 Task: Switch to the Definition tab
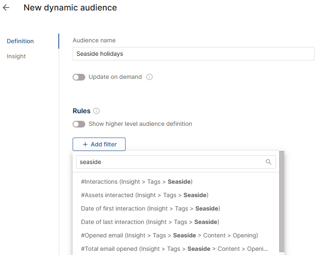[20, 41]
